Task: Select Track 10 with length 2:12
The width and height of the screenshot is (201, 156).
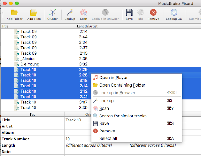Action: pos(46,91)
